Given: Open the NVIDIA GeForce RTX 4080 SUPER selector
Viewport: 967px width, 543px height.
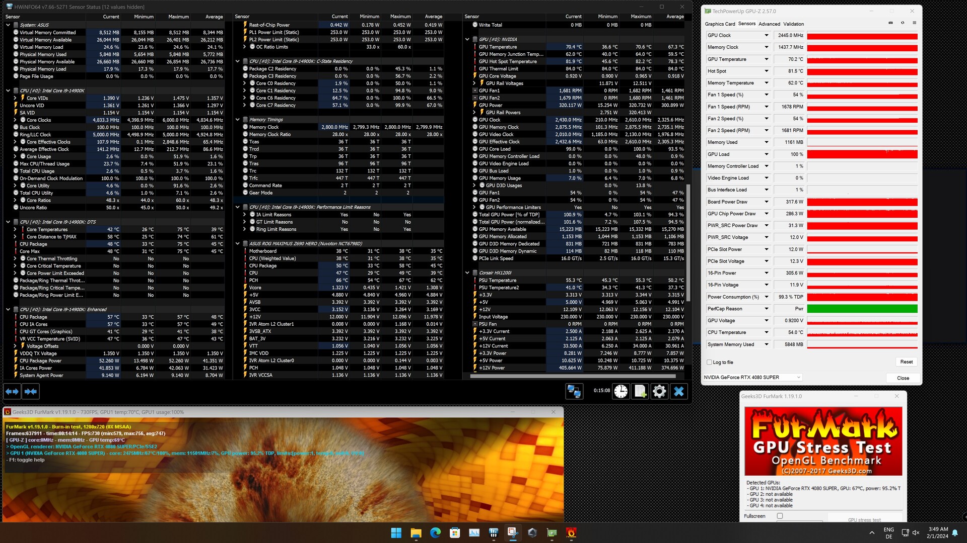Looking at the screenshot, I should (x=752, y=377).
